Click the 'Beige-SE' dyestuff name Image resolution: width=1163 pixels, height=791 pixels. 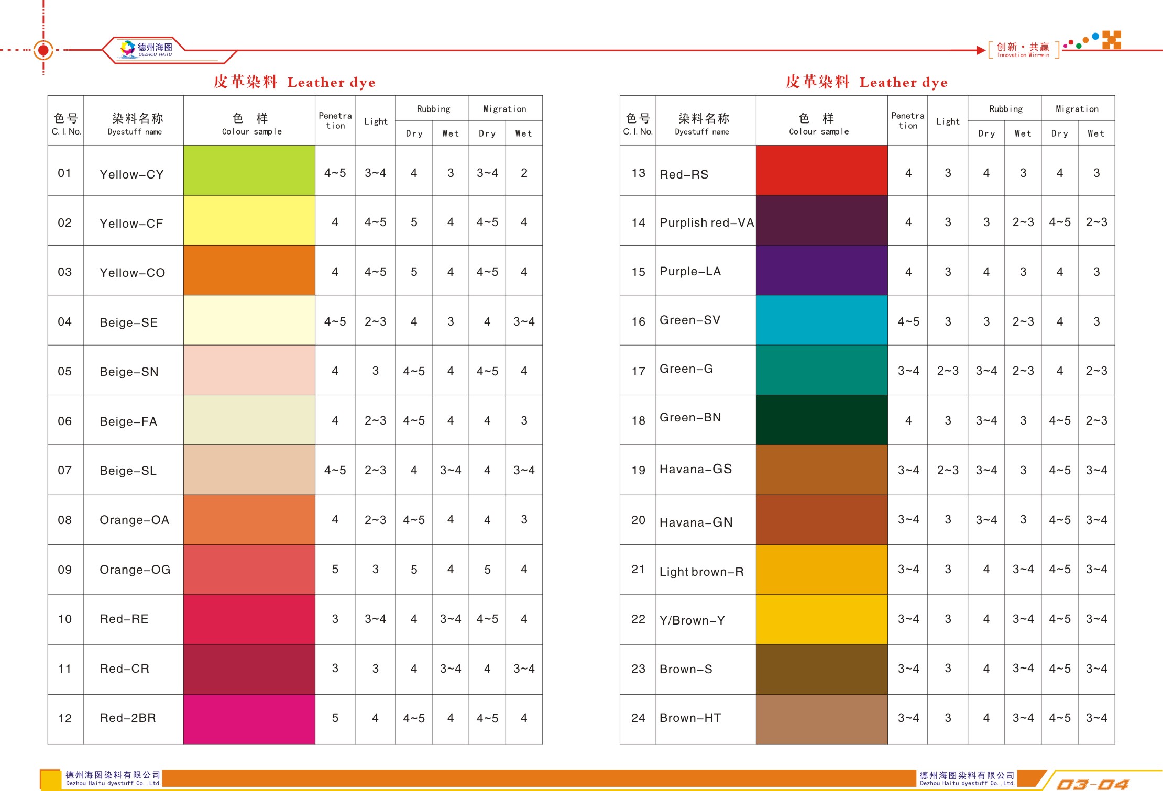129,322
